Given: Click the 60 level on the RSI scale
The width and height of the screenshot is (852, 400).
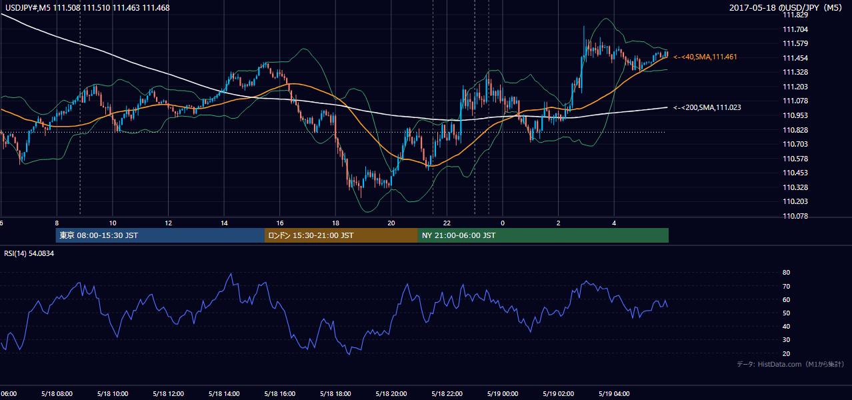Looking at the screenshot, I should [x=787, y=299].
